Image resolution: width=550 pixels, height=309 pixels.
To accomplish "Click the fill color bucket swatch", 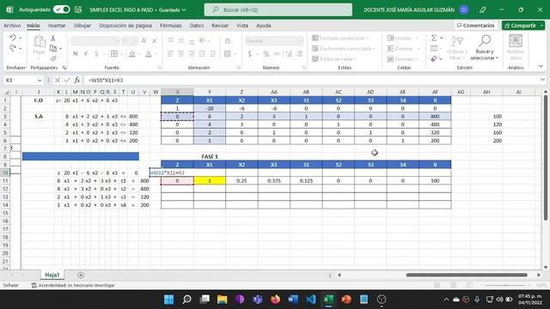I will click(x=131, y=53).
